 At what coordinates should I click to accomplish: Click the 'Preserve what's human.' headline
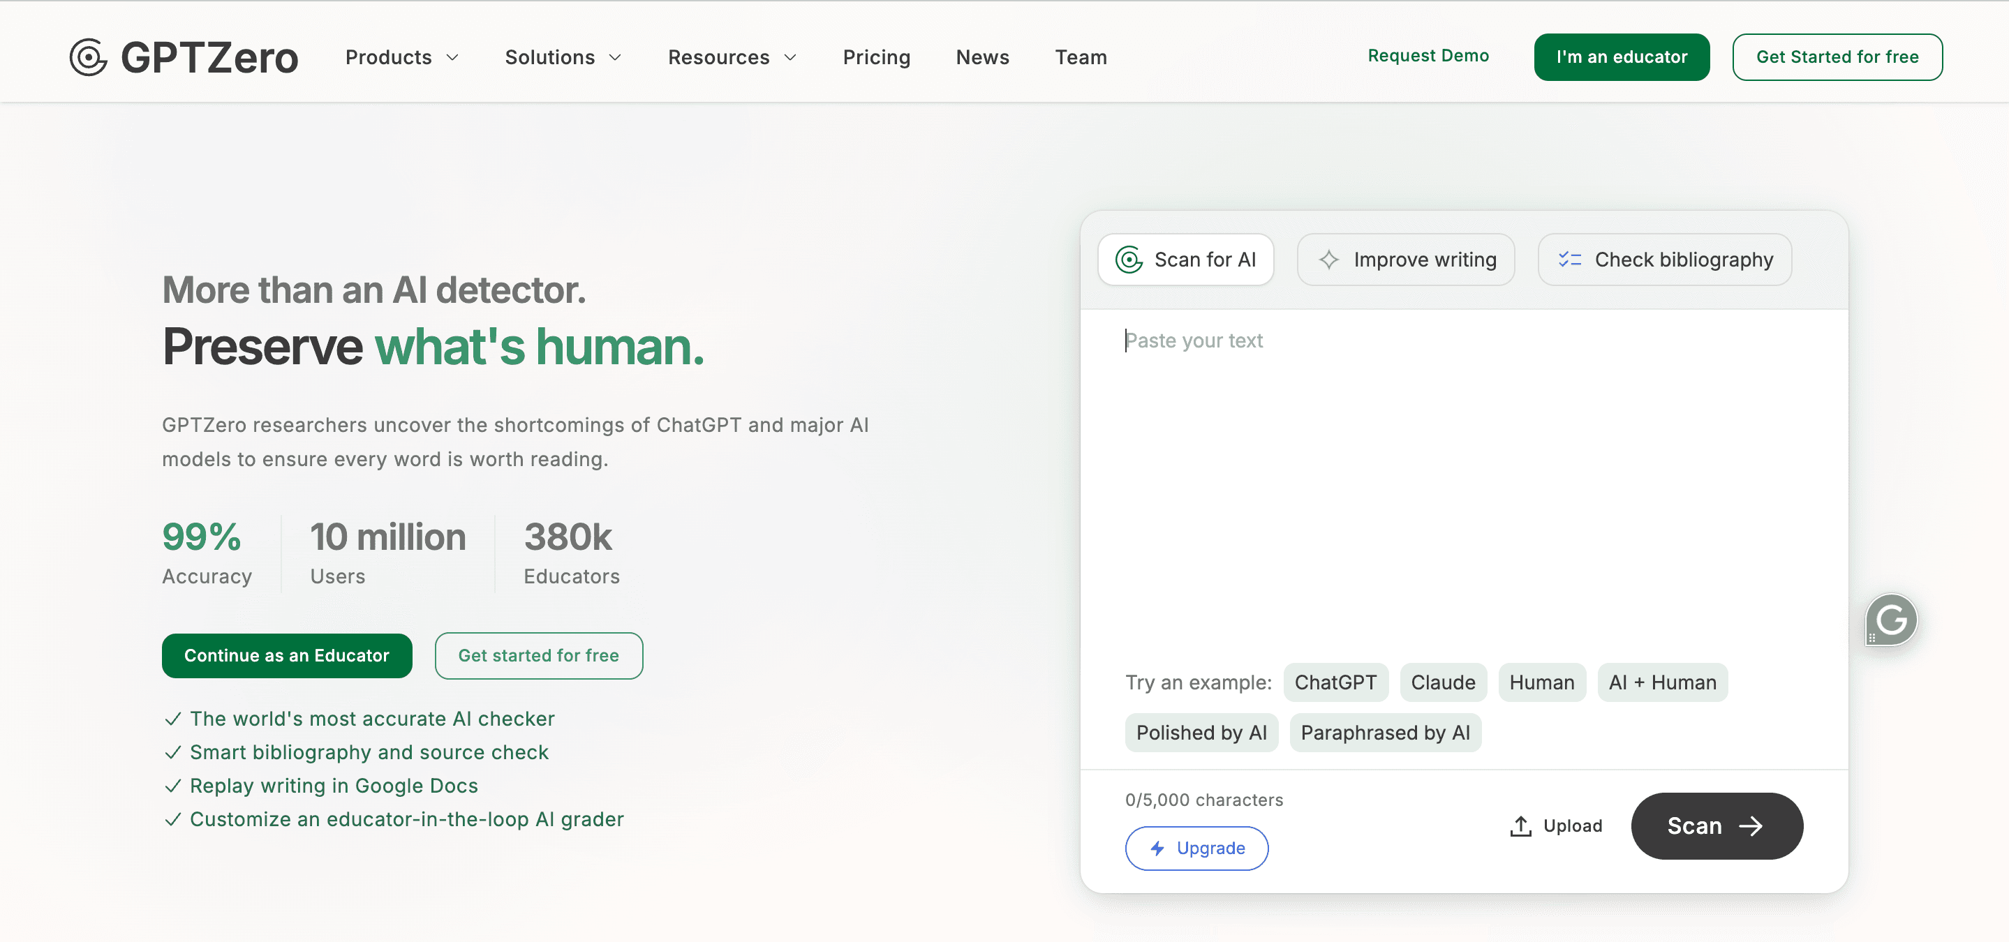pyautogui.click(x=433, y=346)
